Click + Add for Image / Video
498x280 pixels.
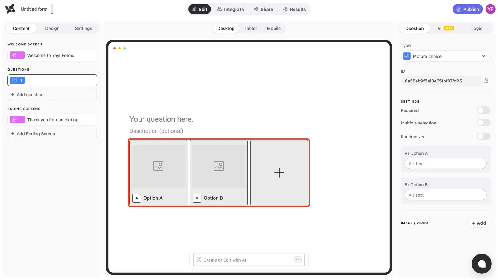tap(479, 223)
